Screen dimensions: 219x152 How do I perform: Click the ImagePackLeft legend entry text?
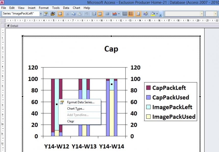pos(172,107)
